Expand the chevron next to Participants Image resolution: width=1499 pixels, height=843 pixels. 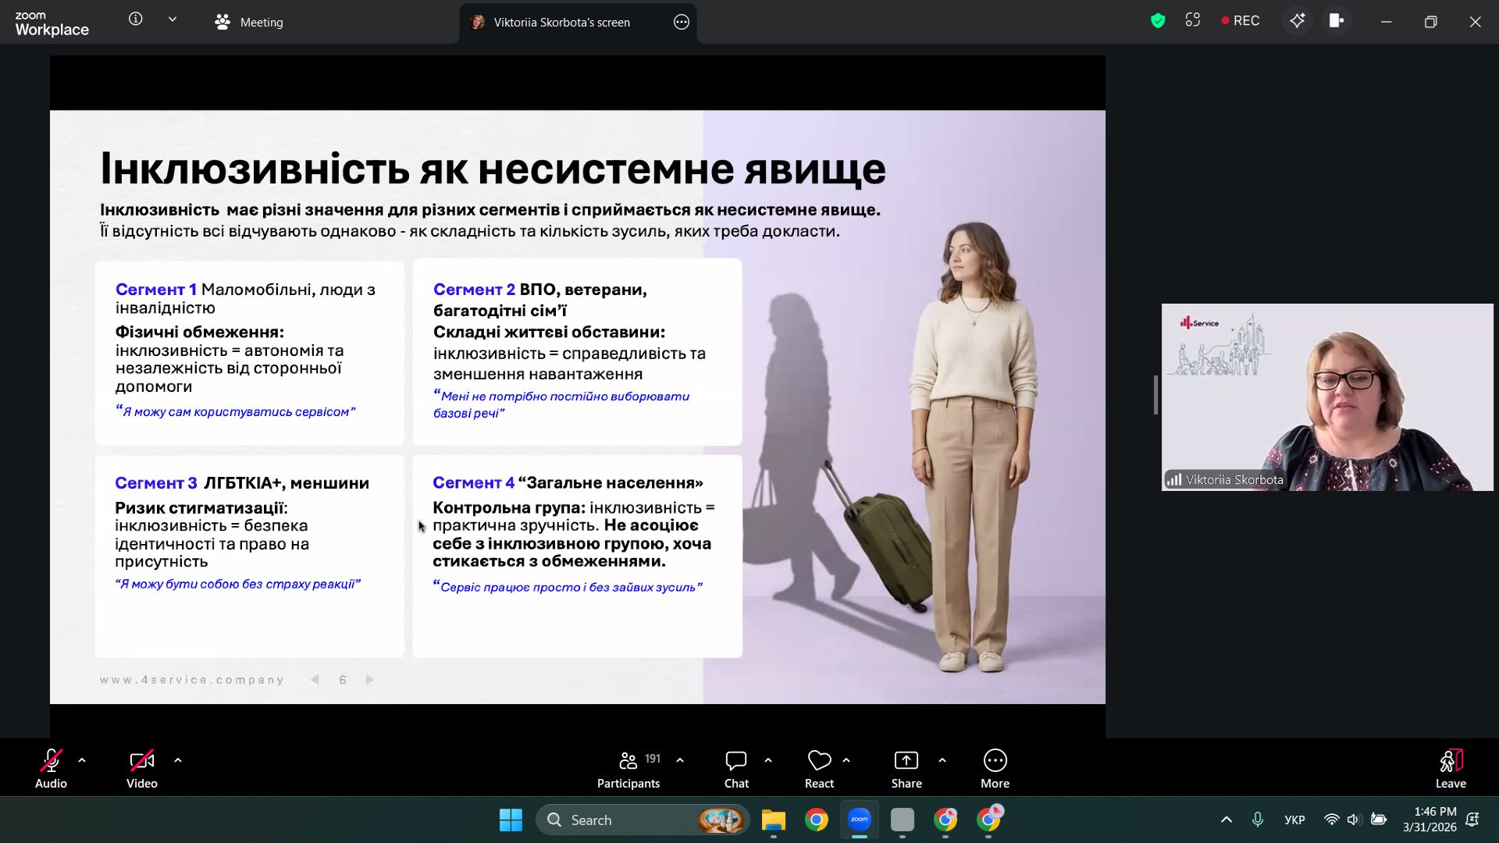(x=680, y=760)
